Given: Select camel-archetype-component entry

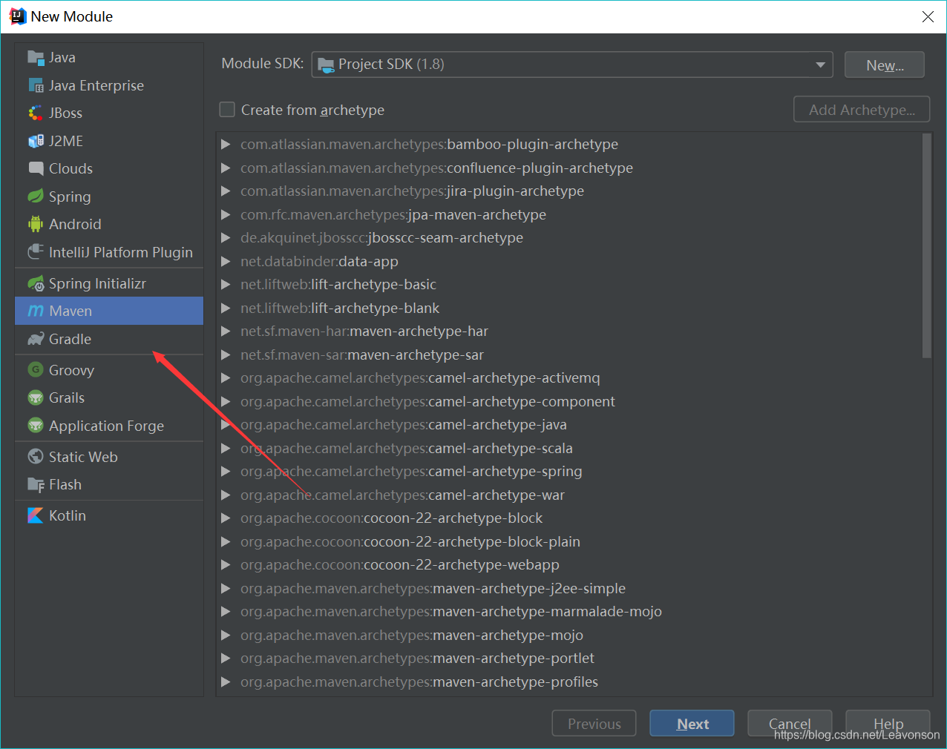Looking at the screenshot, I should 427,402.
